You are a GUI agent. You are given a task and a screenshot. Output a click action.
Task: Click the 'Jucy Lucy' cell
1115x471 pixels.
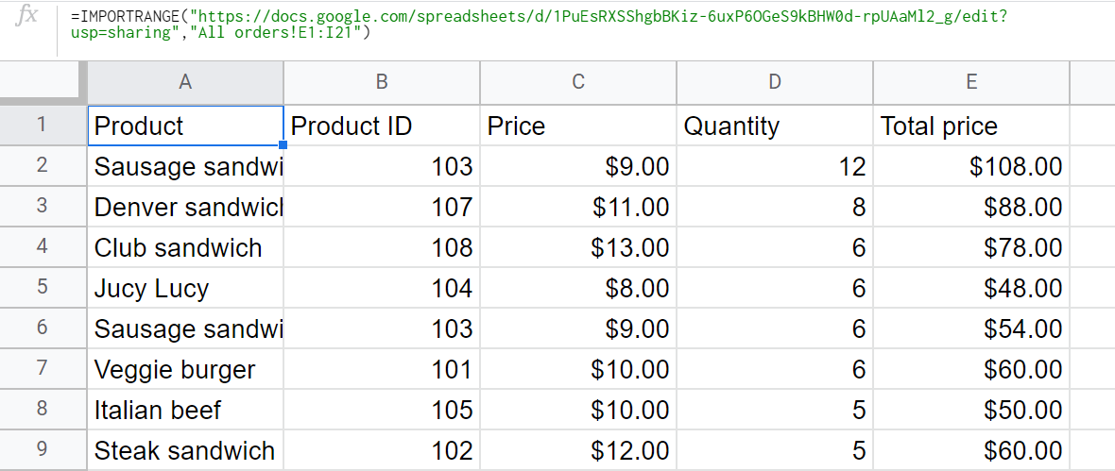[x=185, y=288]
